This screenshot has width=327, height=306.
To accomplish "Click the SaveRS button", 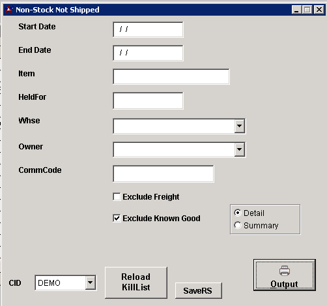I will pos(199,290).
